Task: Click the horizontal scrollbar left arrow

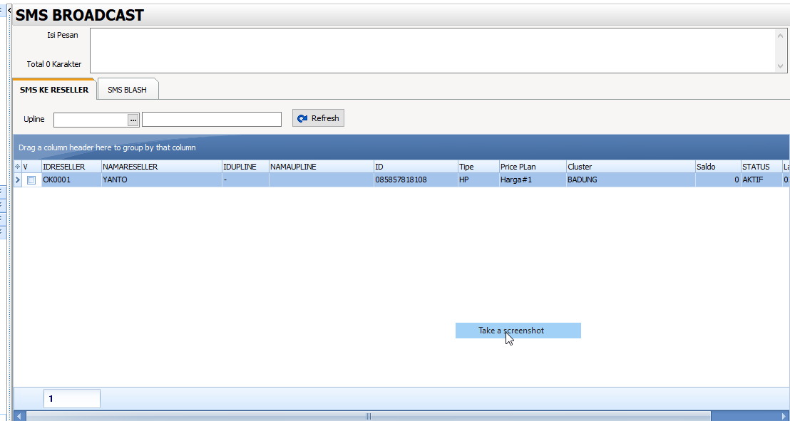Action: pos(19,416)
